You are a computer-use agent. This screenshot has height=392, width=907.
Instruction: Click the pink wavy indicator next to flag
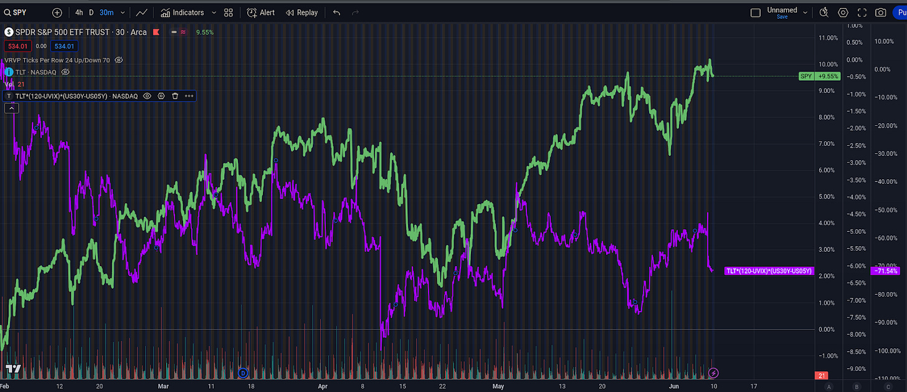point(183,32)
